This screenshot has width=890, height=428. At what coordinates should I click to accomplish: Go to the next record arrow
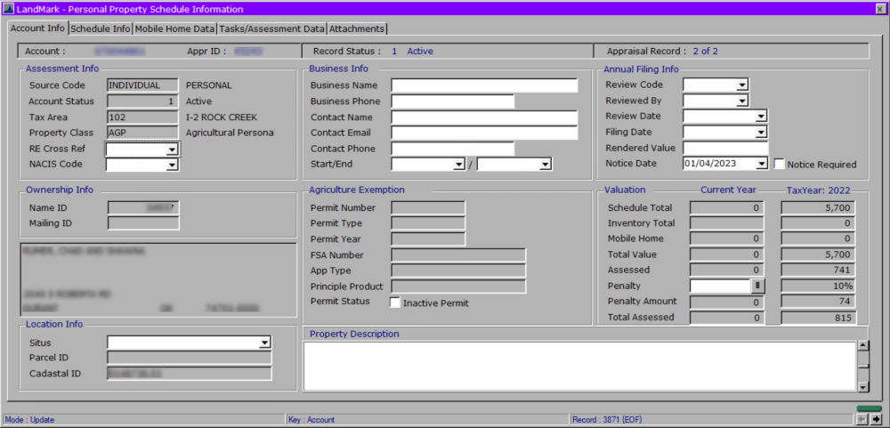pyautogui.click(x=877, y=419)
